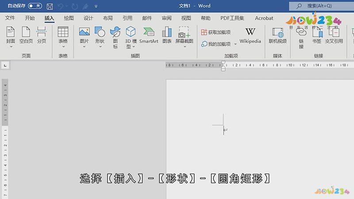354x199 pixels.
Task: Click 获取加载项 (Get Add-ins)
Action: [x=215, y=32]
